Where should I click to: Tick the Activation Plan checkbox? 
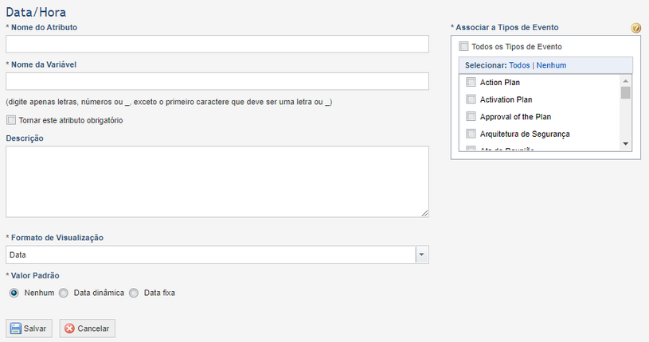(x=471, y=99)
